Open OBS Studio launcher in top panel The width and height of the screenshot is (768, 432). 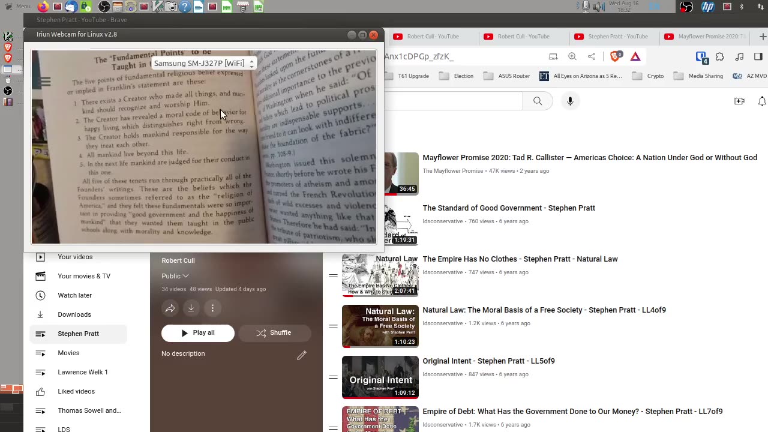[x=104, y=7]
